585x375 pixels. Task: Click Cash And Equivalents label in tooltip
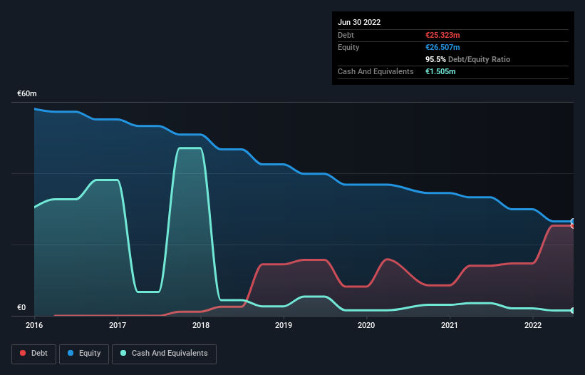376,71
